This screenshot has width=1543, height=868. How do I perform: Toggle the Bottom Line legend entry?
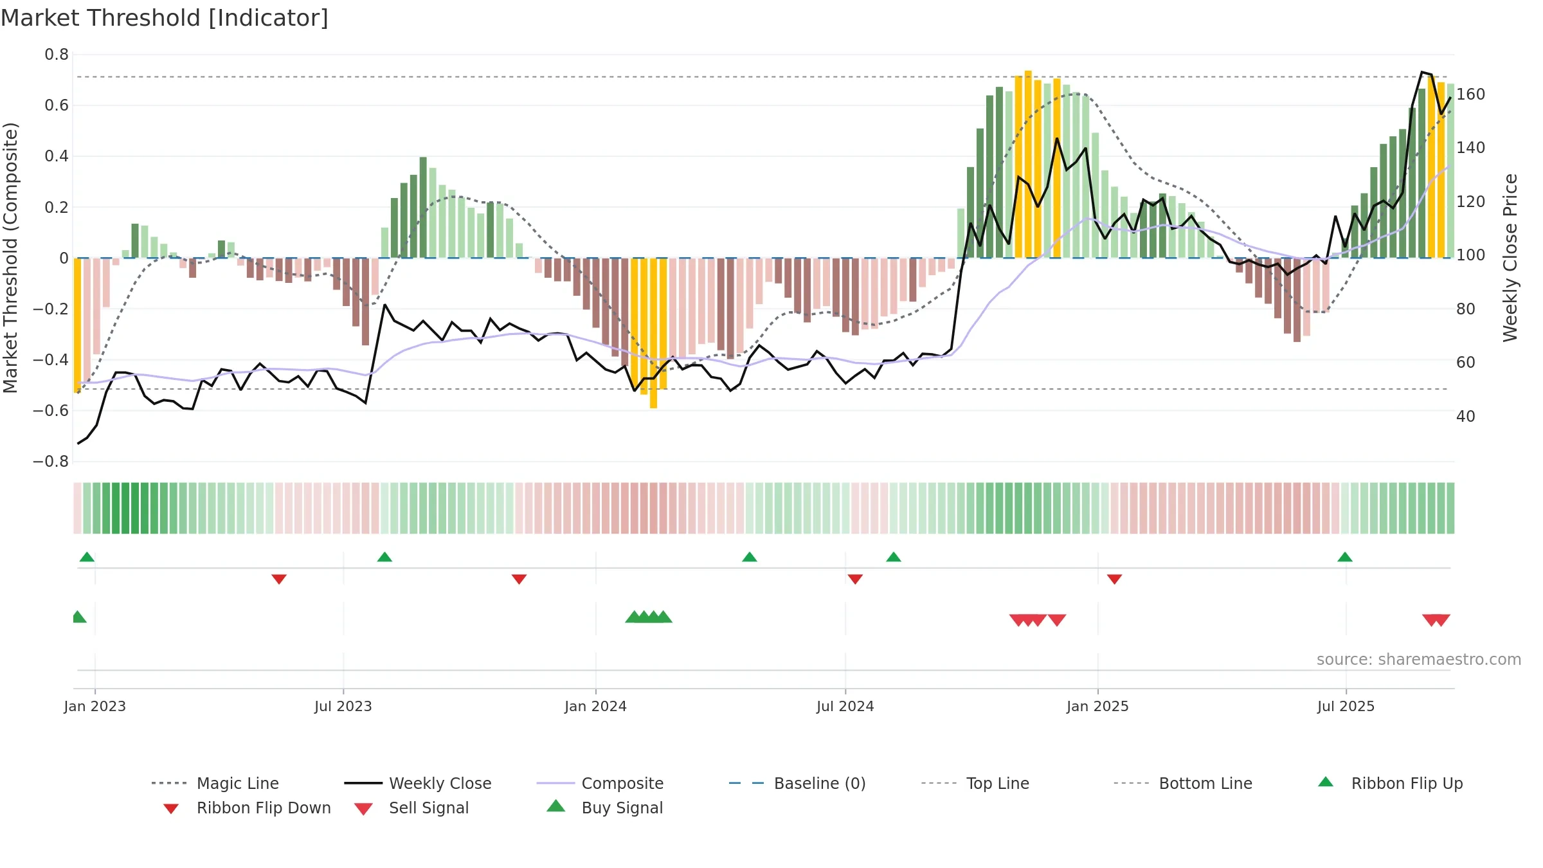(1182, 783)
